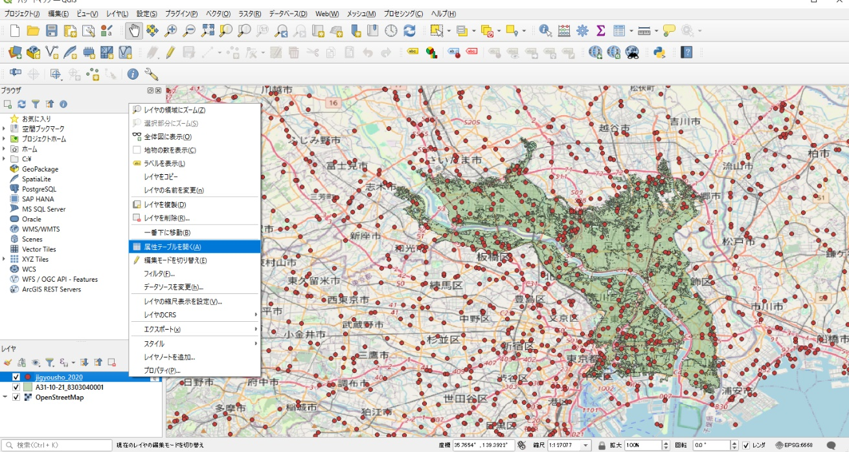Toggle visibility of OpenStreetMap layer
849x452 pixels.
16,398
